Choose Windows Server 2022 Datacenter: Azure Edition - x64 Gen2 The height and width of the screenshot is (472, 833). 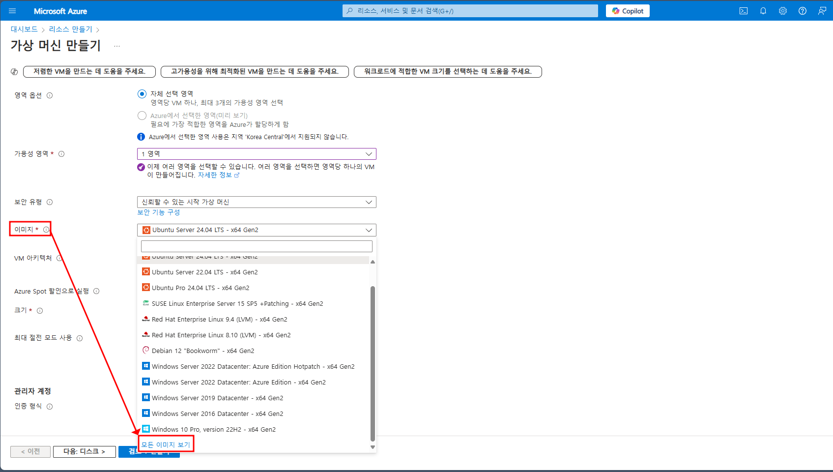click(x=253, y=382)
